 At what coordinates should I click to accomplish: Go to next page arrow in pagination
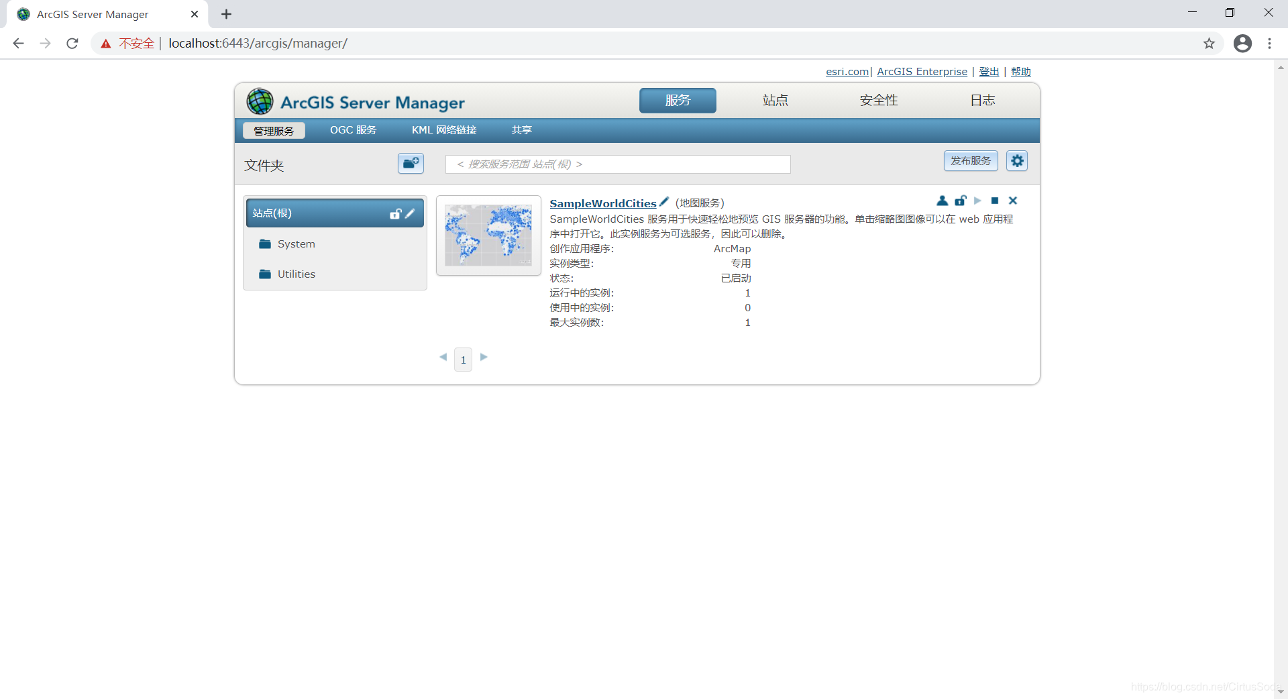click(484, 357)
